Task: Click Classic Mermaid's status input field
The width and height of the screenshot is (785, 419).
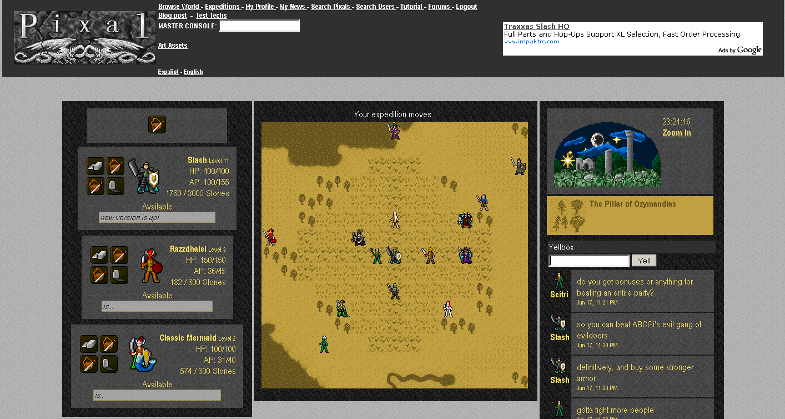Action: pos(157,395)
